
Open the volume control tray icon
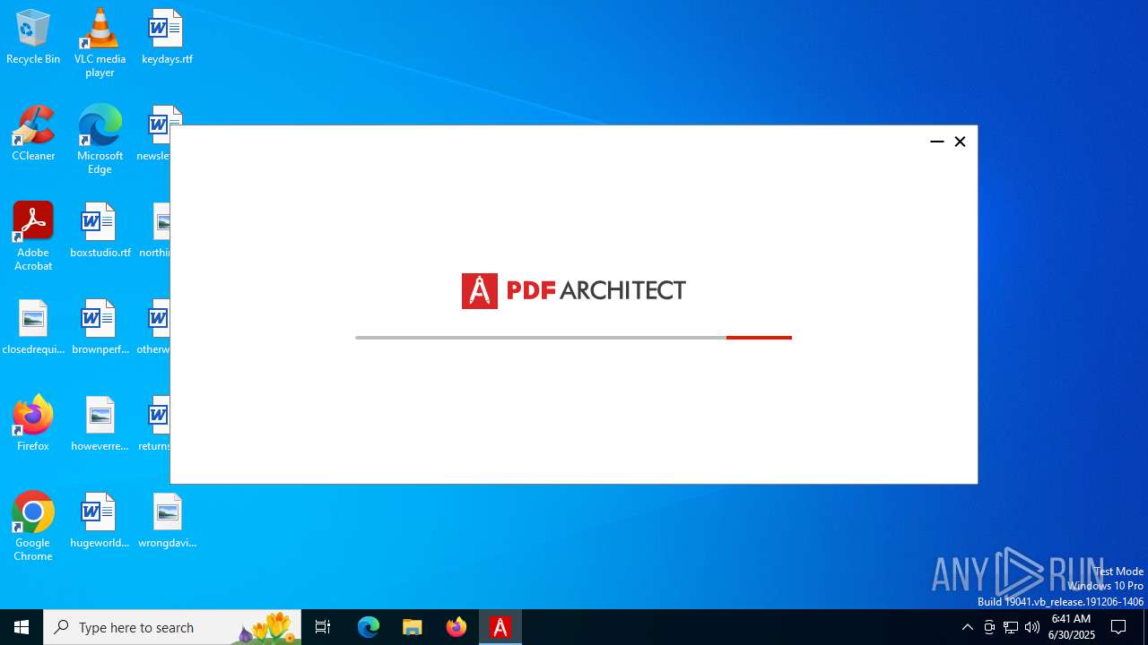pos(1032,627)
